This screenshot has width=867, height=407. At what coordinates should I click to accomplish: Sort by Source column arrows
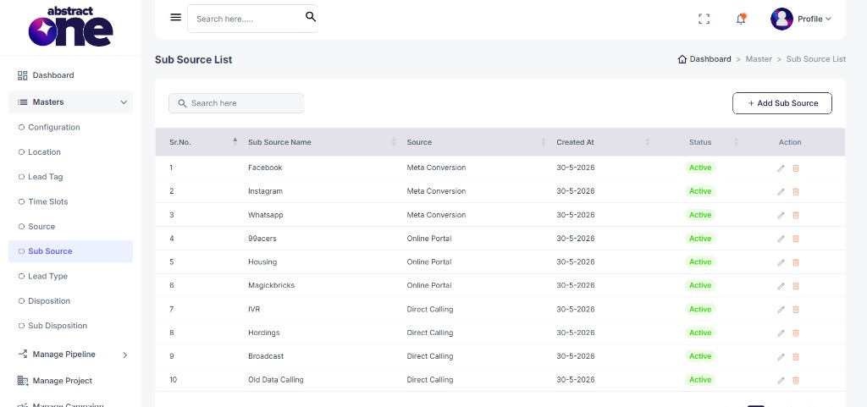[544, 142]
